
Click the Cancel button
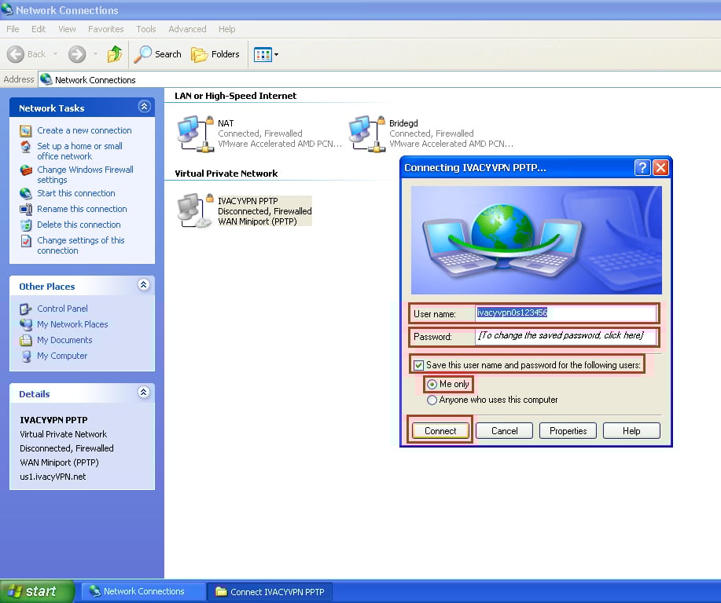[505, 431]
